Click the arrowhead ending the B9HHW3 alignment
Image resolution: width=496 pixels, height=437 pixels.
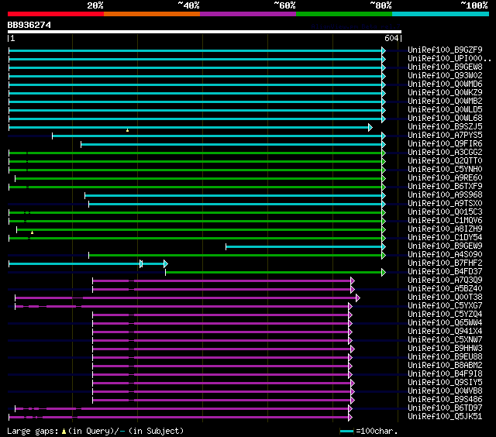[x=352, y=349]
